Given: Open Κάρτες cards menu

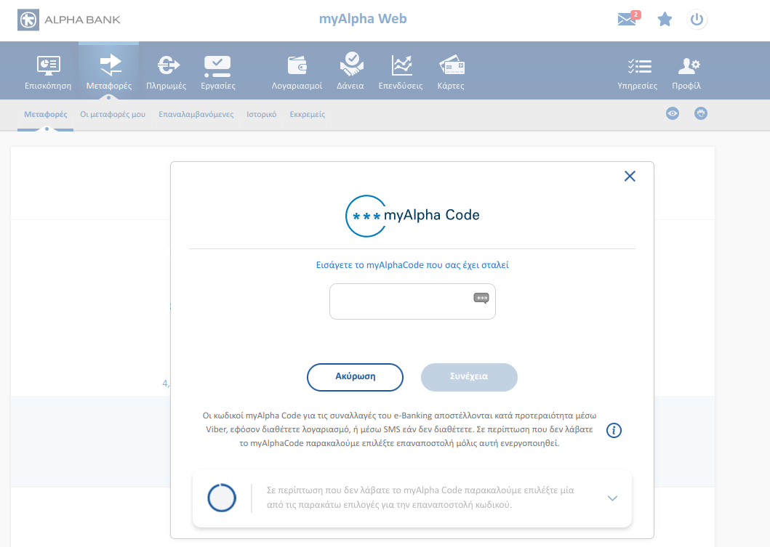Looking at the screenshot, I should point(451,72).
